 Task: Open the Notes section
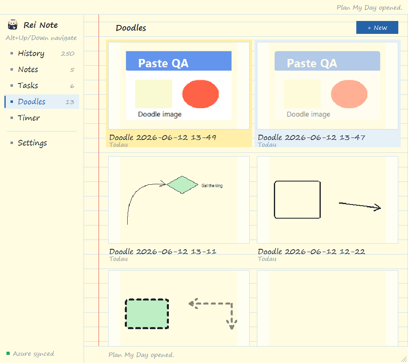click(42, 69)
